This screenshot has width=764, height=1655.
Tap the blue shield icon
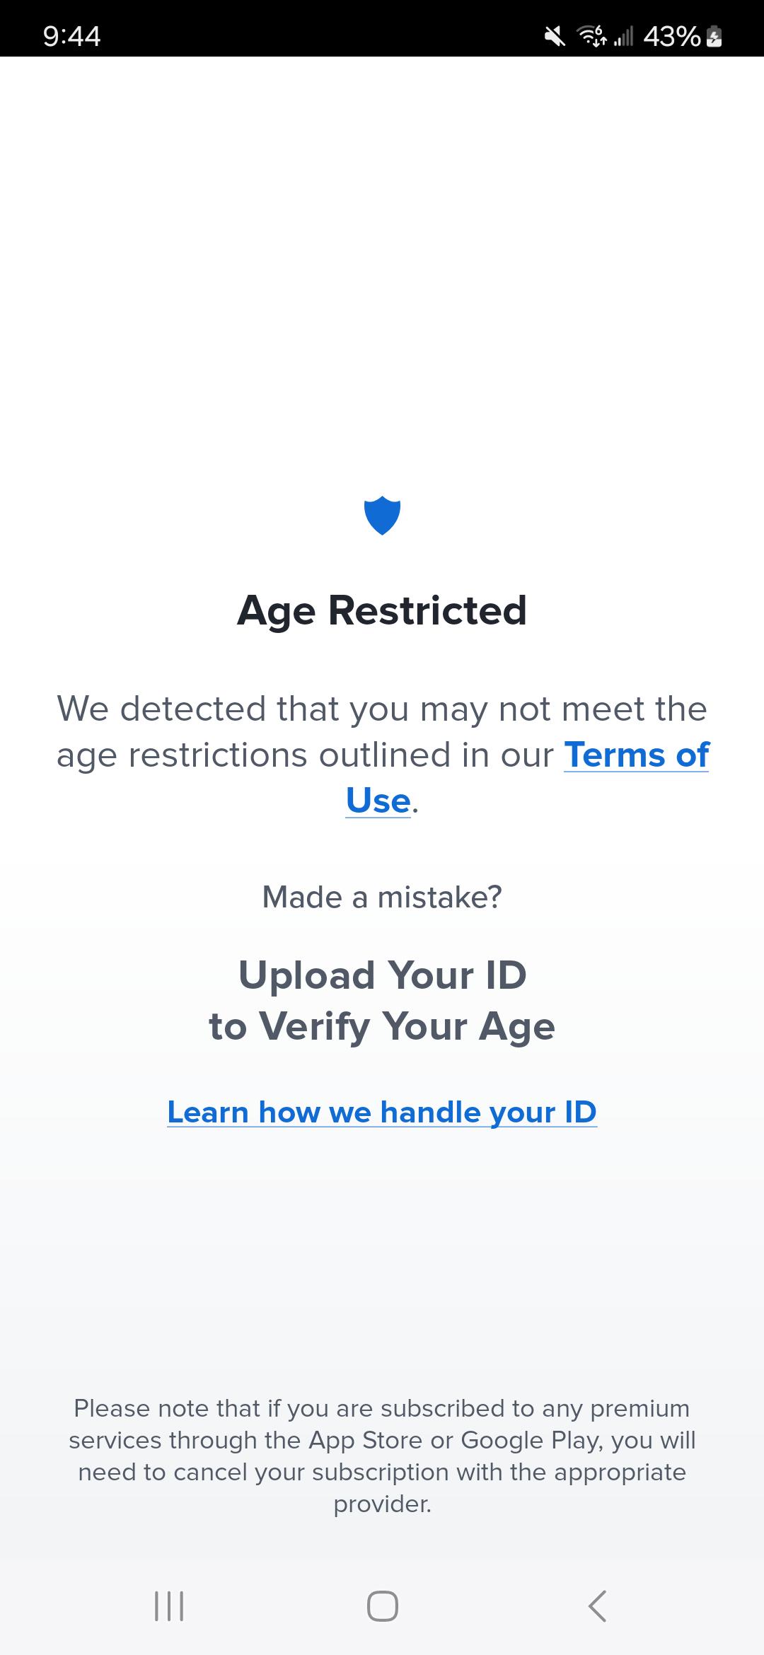tap(382, 516)
